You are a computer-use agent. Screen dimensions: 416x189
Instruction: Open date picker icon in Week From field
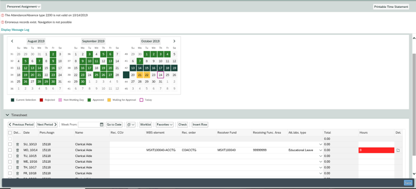(x=102, y=124)
